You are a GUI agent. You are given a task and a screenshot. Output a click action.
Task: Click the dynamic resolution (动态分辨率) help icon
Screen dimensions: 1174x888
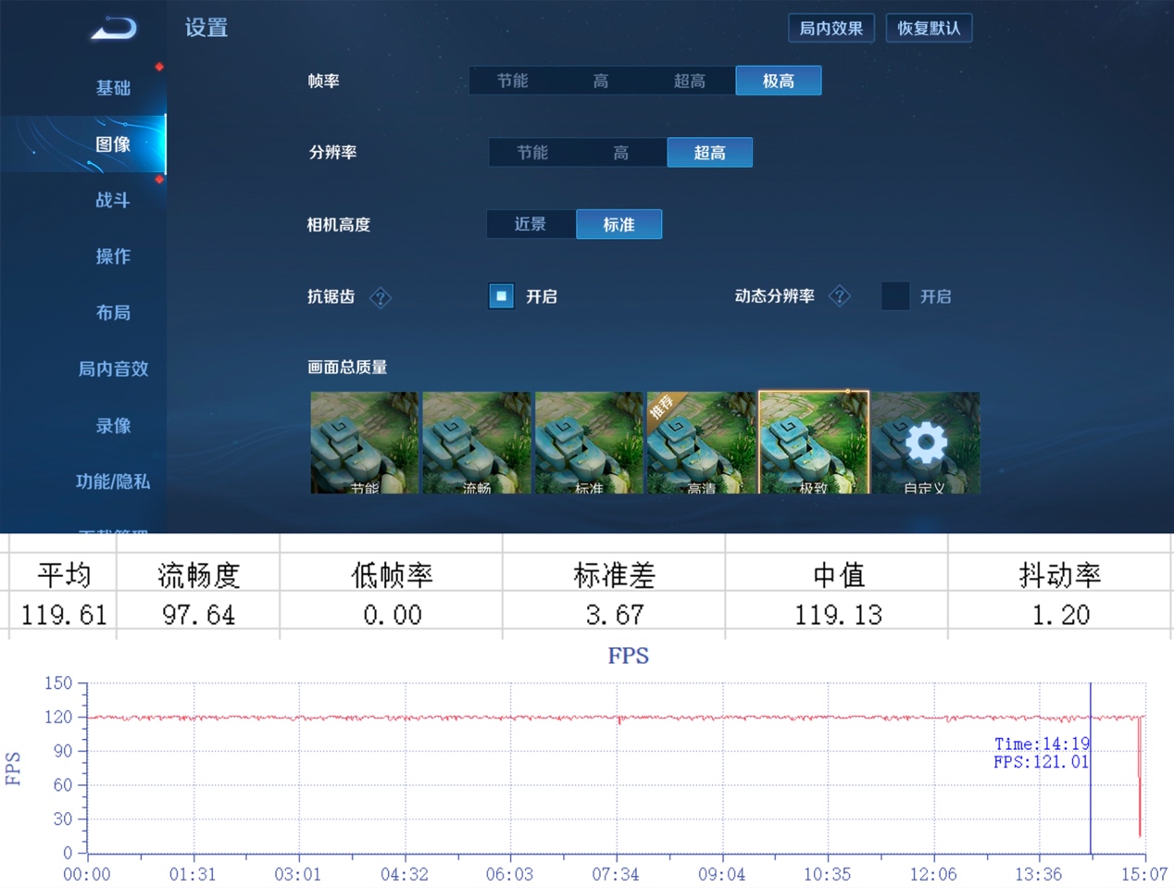pyautogui.click(x=839, y=296)
